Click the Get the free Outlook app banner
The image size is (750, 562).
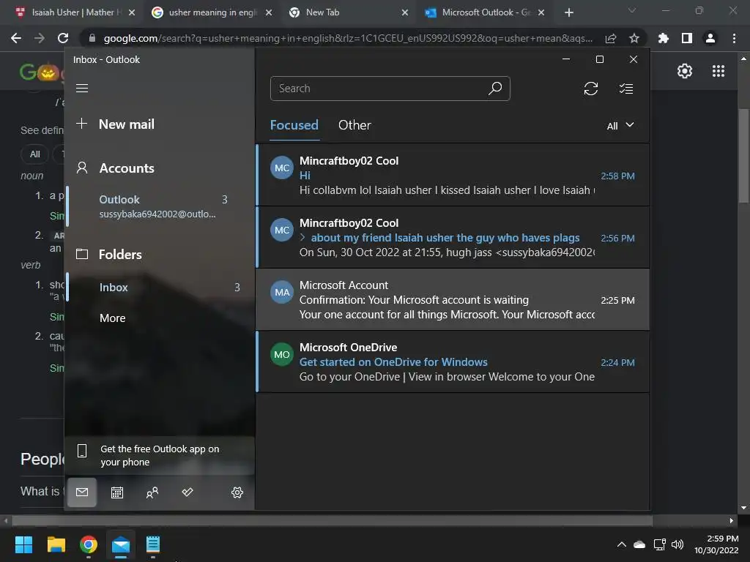click(159, 455)
